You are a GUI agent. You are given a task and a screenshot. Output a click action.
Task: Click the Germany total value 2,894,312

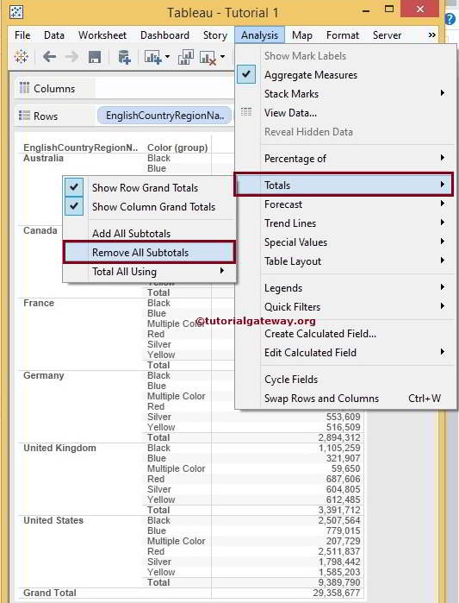pyautogui.click(x=339, y=437)
